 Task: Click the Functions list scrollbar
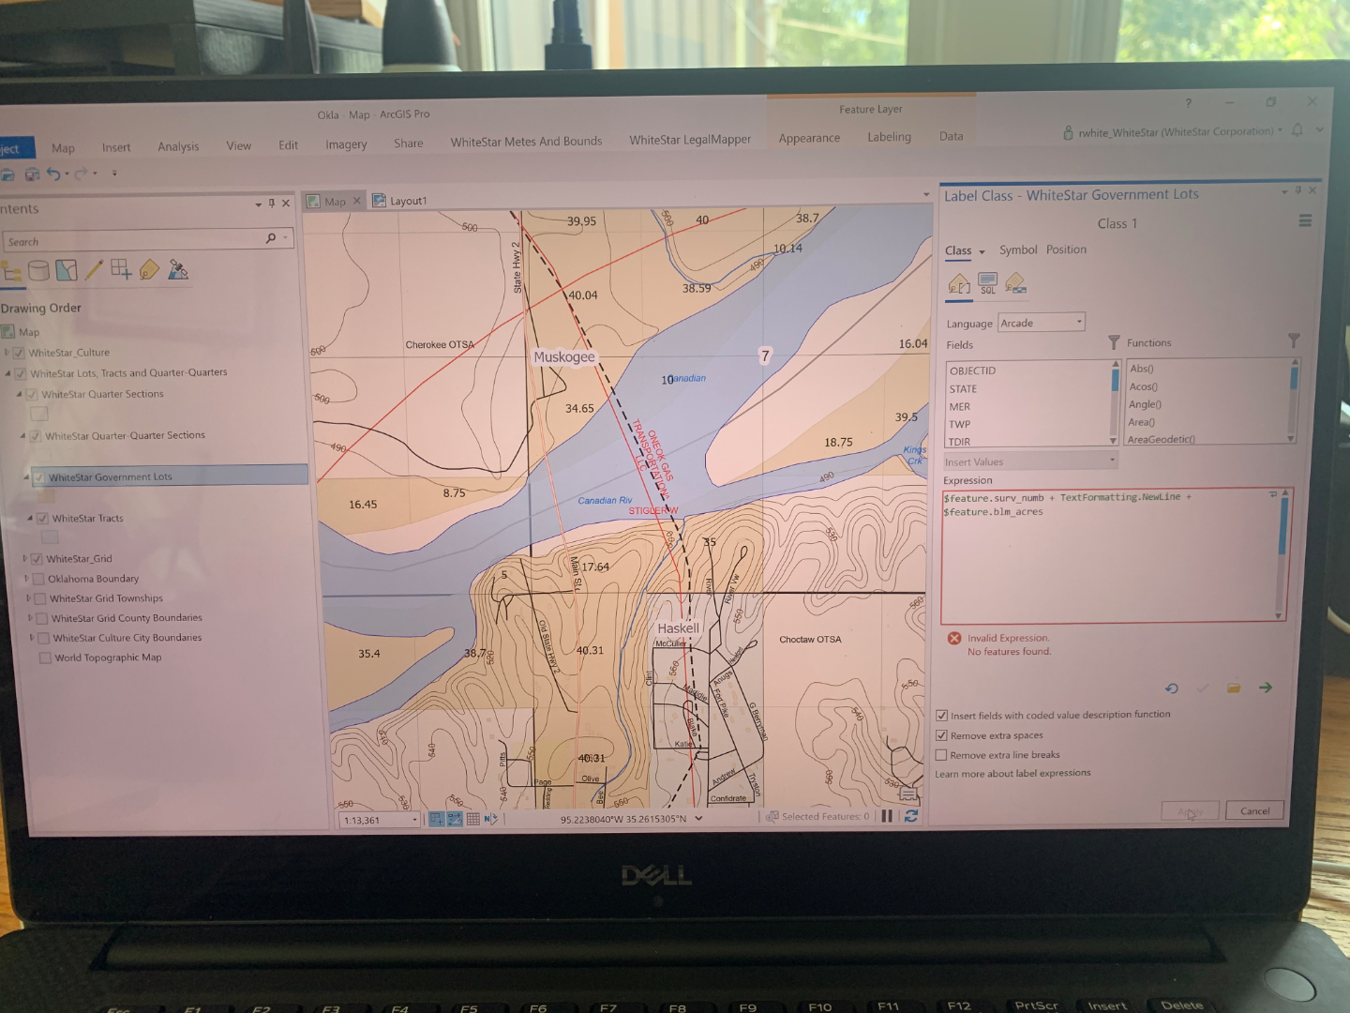pyautogui.click(x=1295, y=401)
